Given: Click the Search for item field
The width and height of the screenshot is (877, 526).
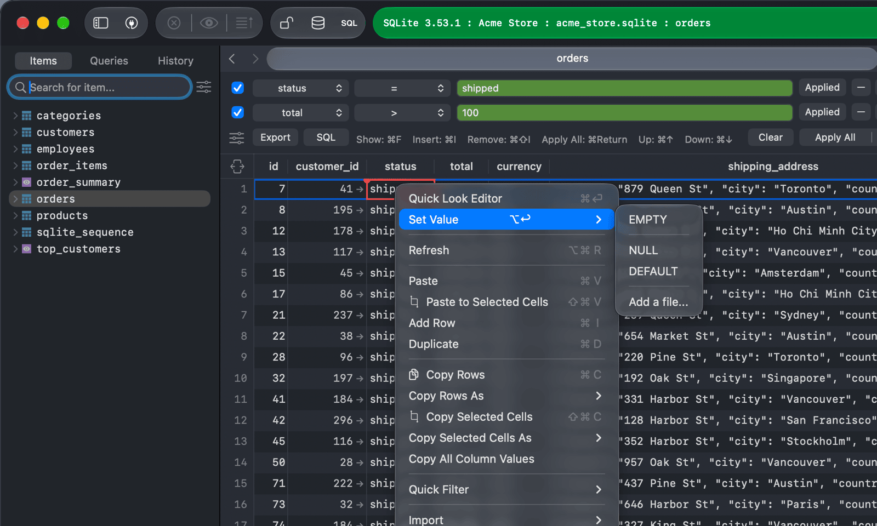Looking at the screenshot, I should point(100,87).
